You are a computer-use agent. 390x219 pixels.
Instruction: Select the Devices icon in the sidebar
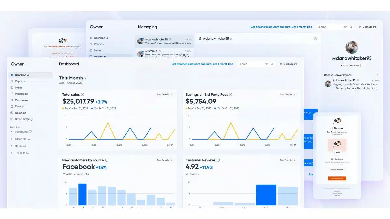coord(11,106)
